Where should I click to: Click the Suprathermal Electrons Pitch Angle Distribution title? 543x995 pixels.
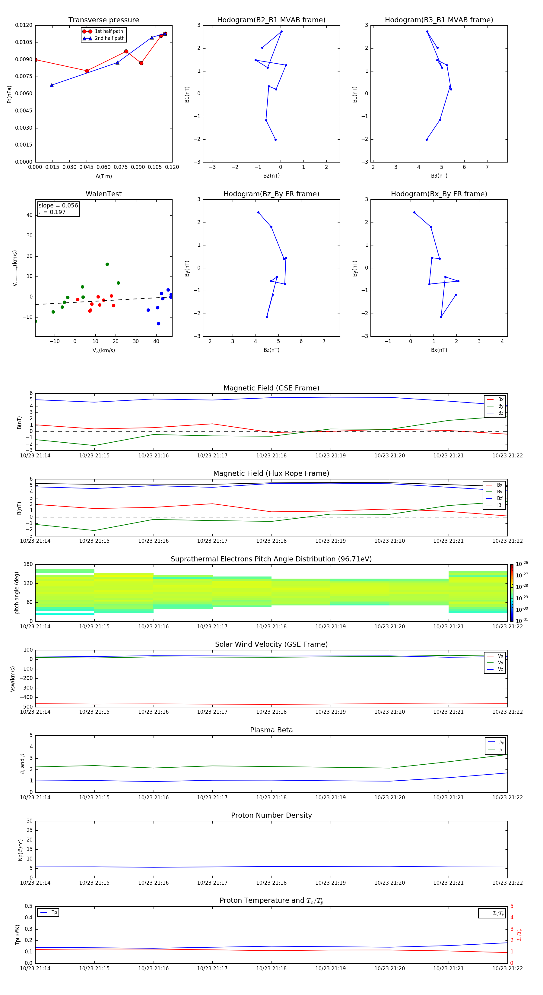click(271, 559)
